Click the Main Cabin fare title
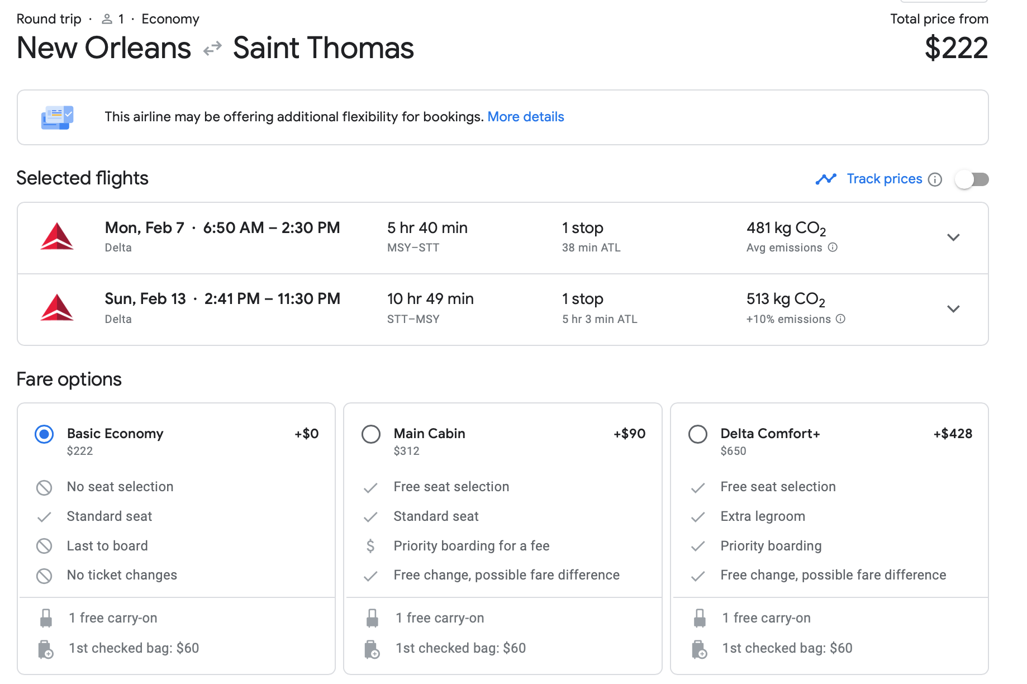 pos(429,434)
